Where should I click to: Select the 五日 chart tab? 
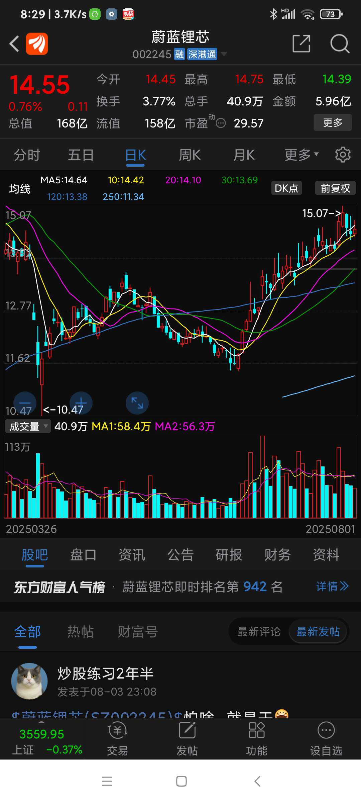tap(81, 155)
